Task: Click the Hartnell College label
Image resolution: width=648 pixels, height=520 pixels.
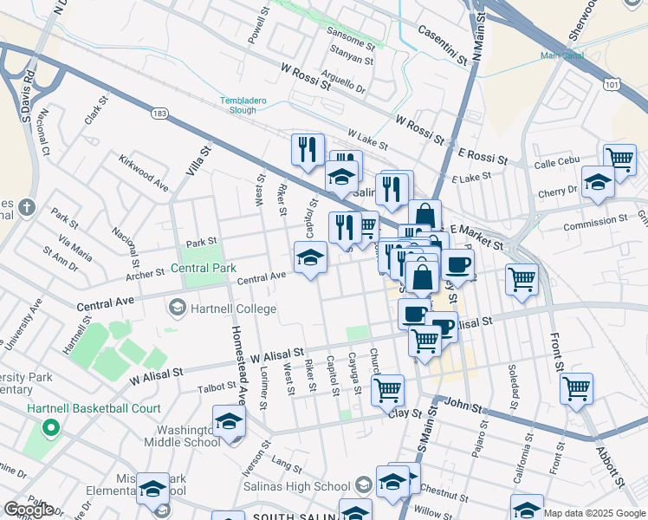Action: tap(234, 309)
